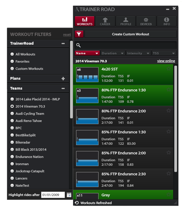This screenshot has height=211, width=186.
Task: Open the 85% FTP Endurance 2:00 title
Action: coord(124,153)
